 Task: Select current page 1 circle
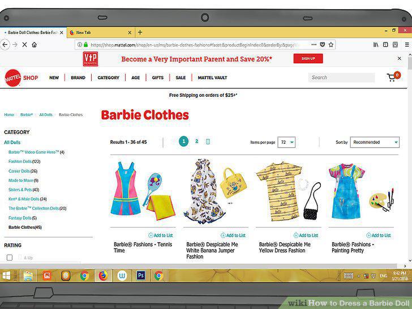pos(184,141)
